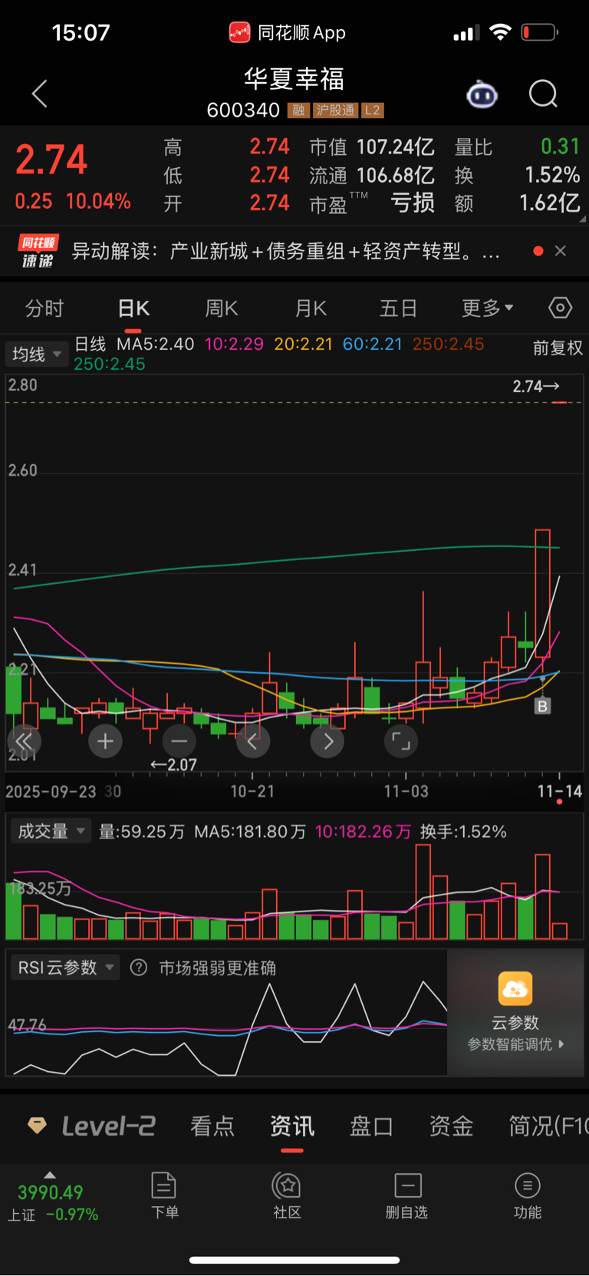The width and height of the screenshot is (589, 1276).
Task: Tap MA5:2.40 indicator value
Action: 155,344
